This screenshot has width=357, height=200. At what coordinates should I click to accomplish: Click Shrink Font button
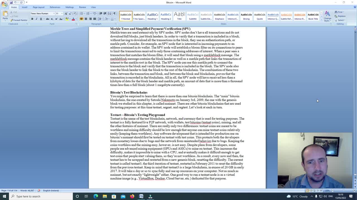[70, 13]
